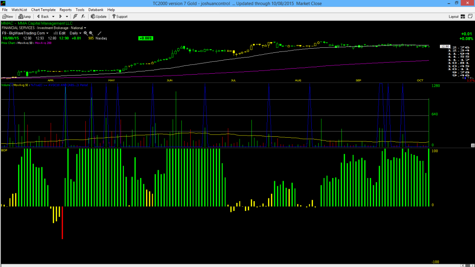The width and height of the screenshot is (475, 267).
Task: Open the Databank menu
Action: pyautogui.click(x=96, y=10)
